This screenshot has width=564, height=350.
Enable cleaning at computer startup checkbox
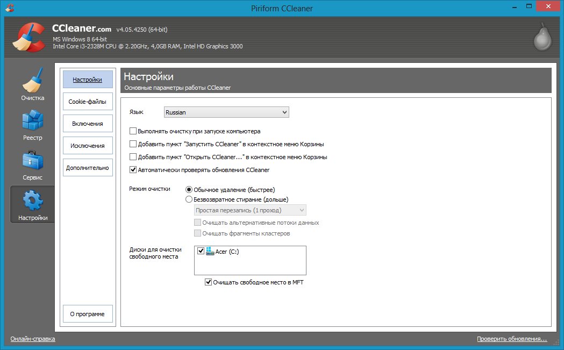tap(133, 131)
